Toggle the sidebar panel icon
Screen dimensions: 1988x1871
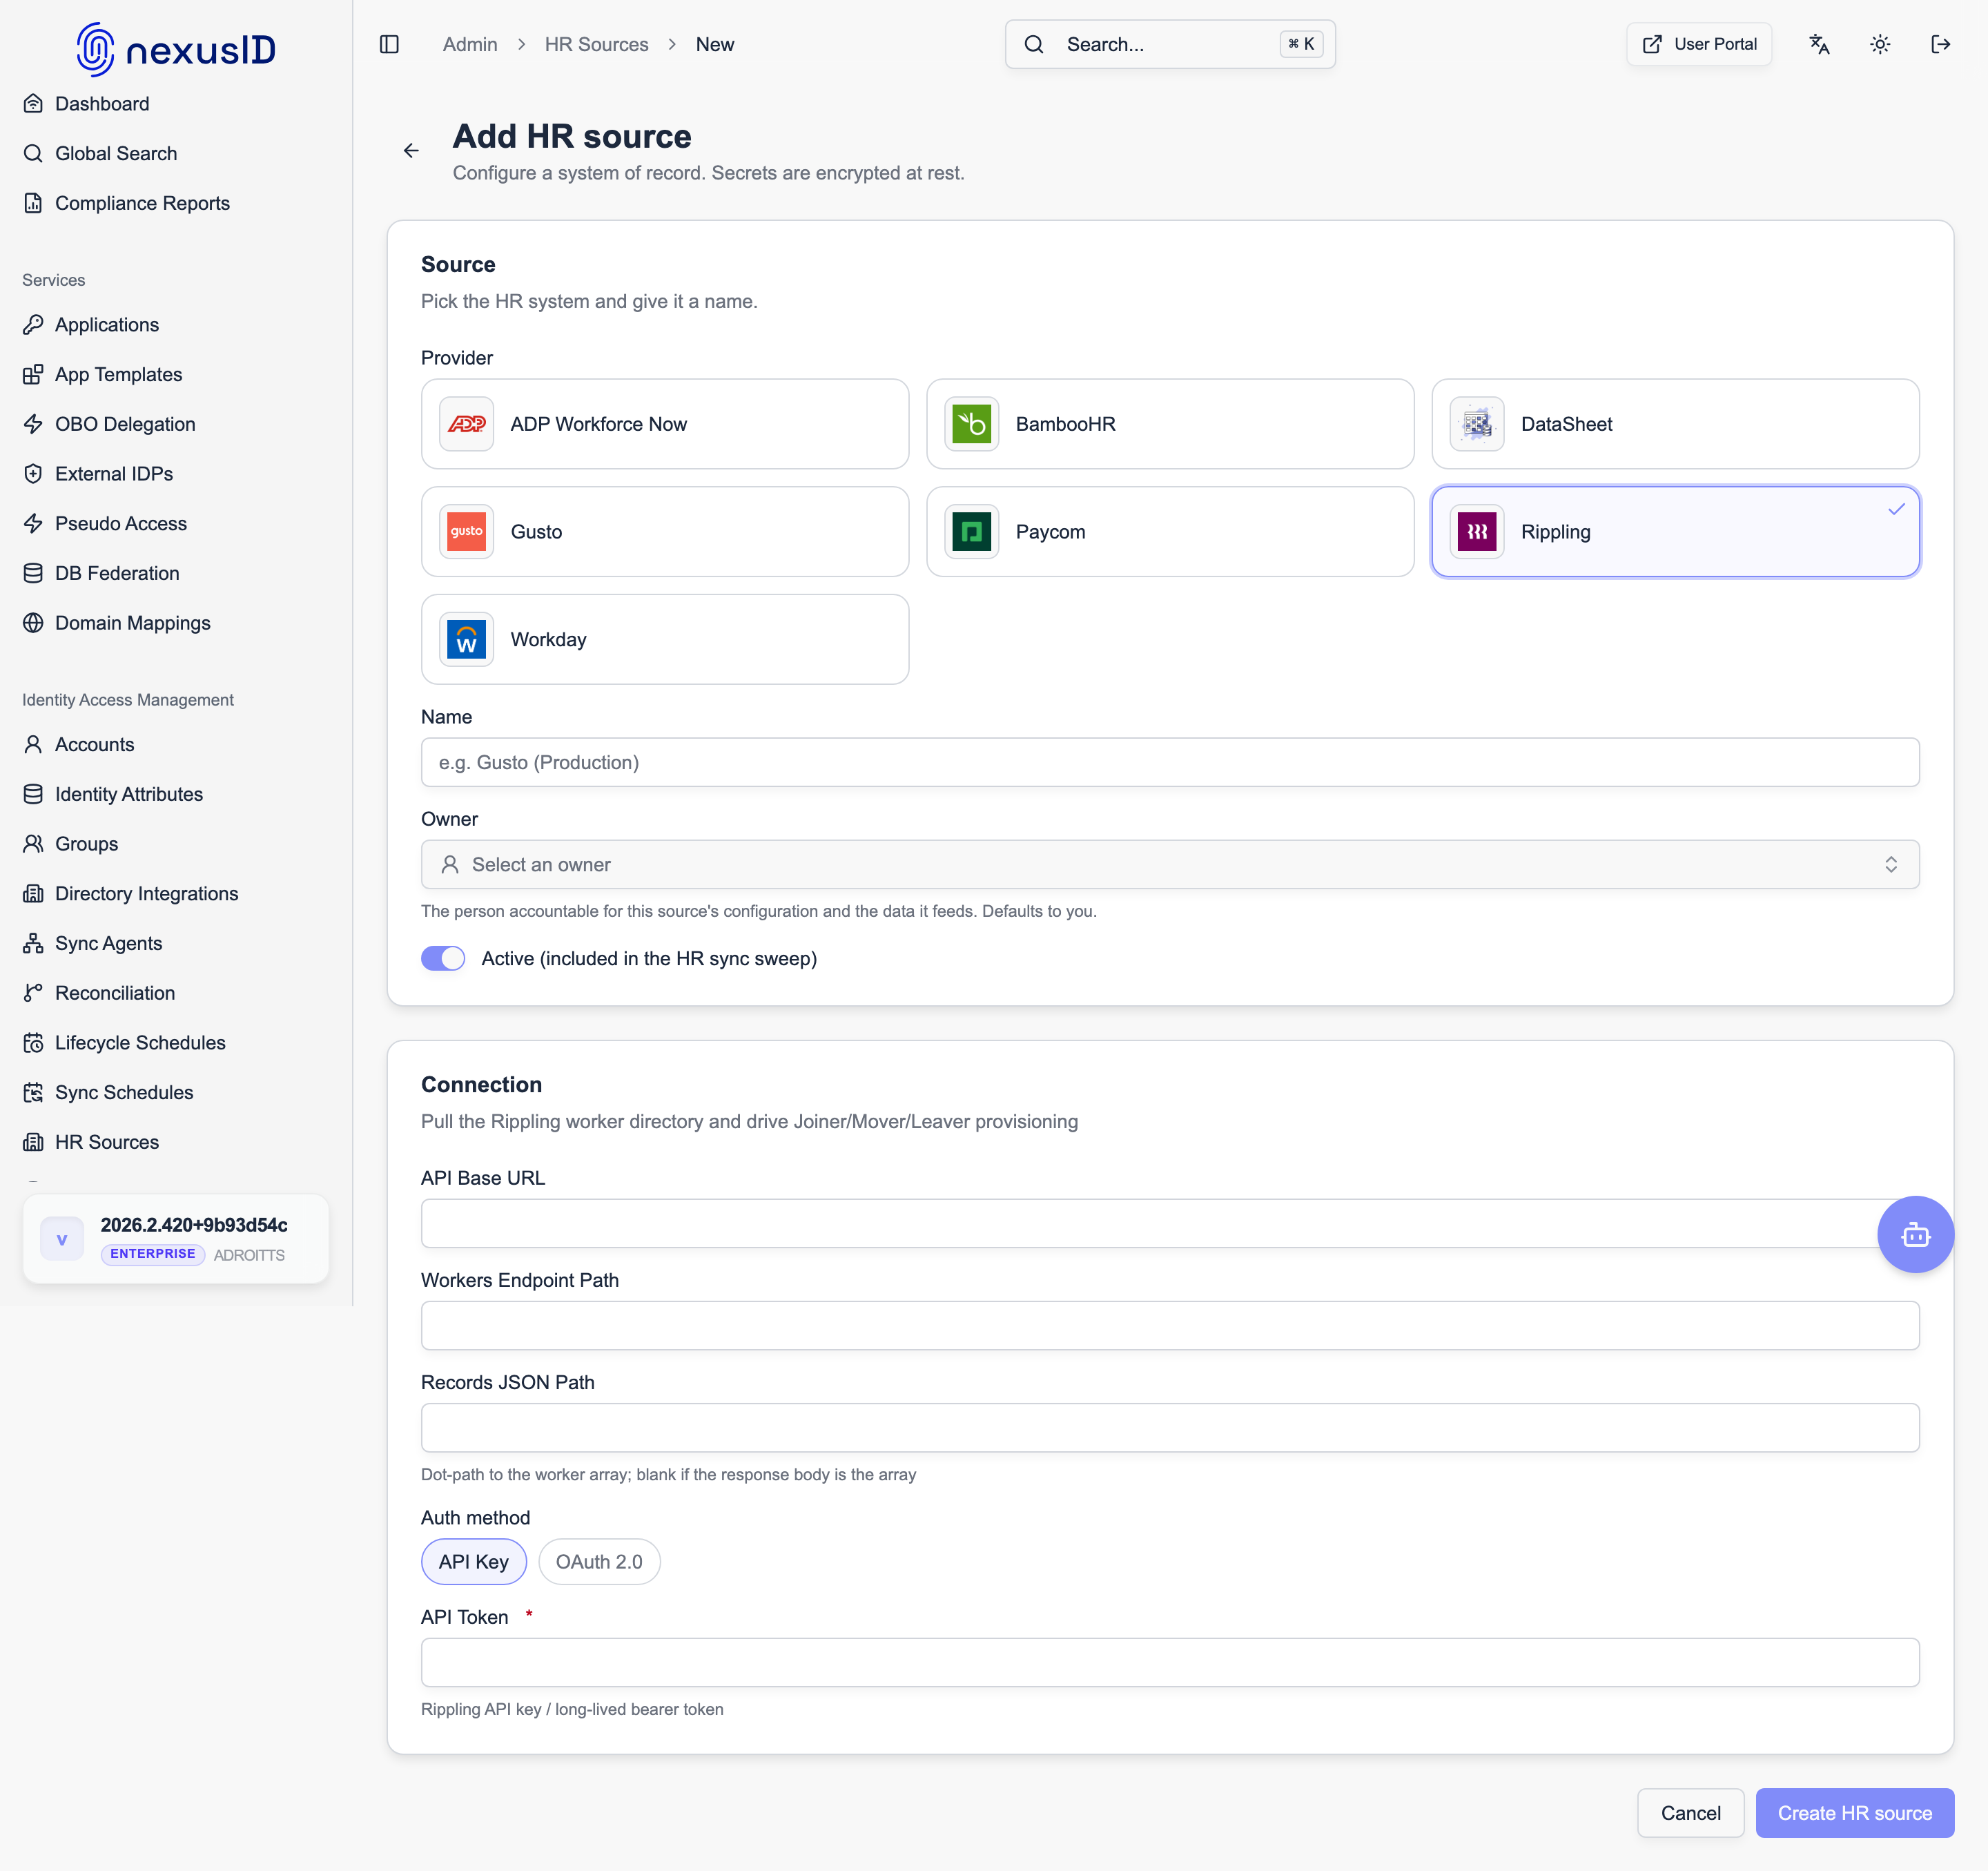[389, 44]
